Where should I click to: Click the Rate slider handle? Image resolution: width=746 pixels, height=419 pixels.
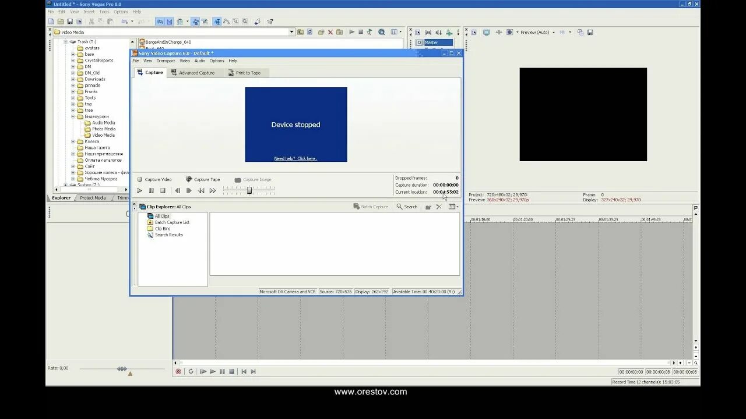coord(122,368)
